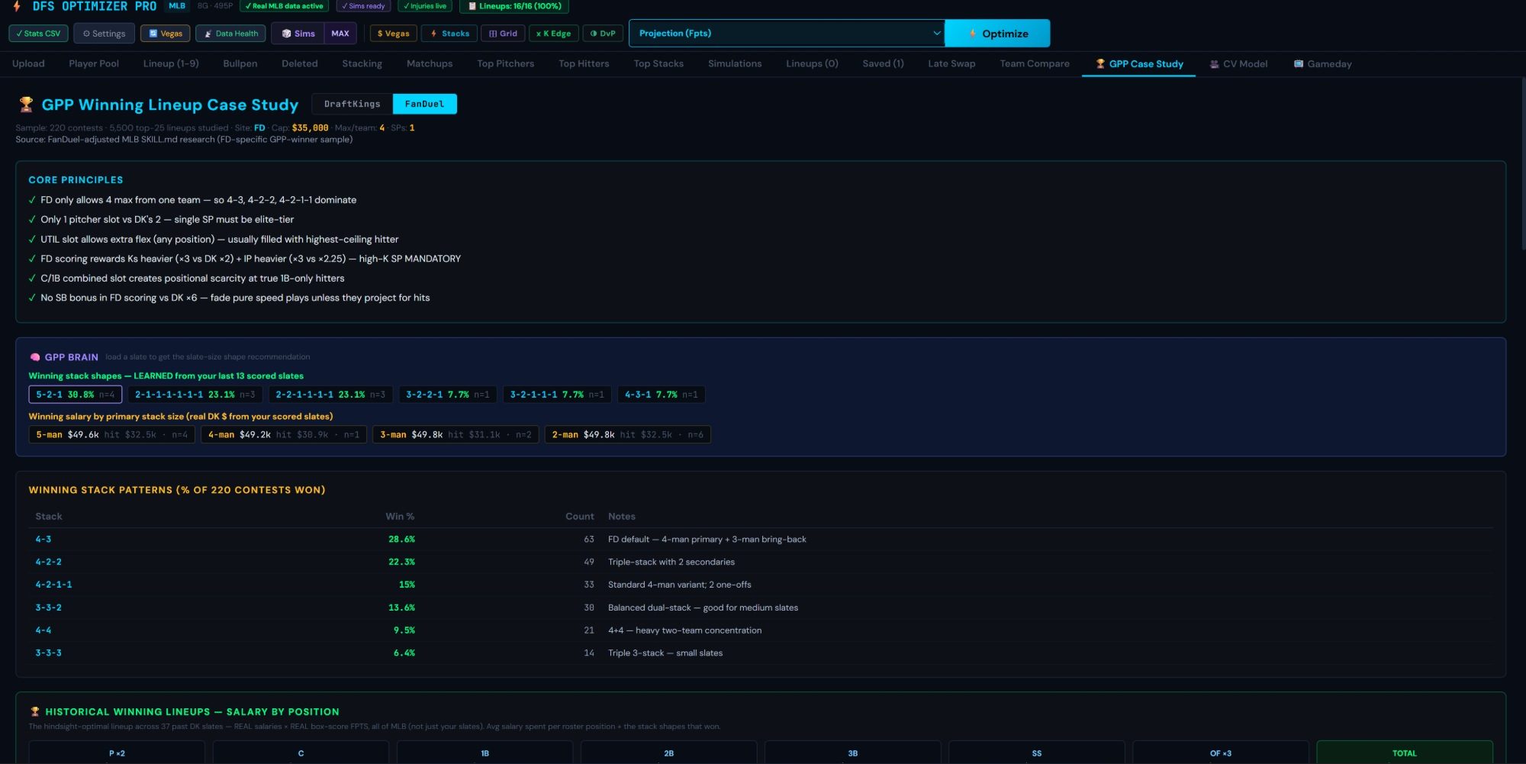Click the Stats CSV button
Image resolution: width=1526 pixels, height=764 pixels.
(x=38, y=34)
